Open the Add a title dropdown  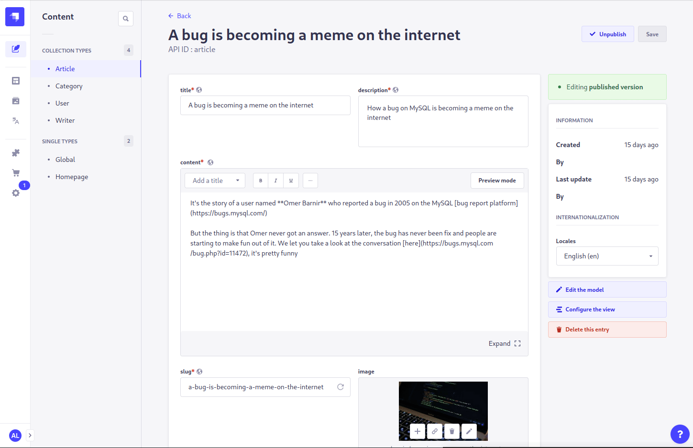coord(214,180)
